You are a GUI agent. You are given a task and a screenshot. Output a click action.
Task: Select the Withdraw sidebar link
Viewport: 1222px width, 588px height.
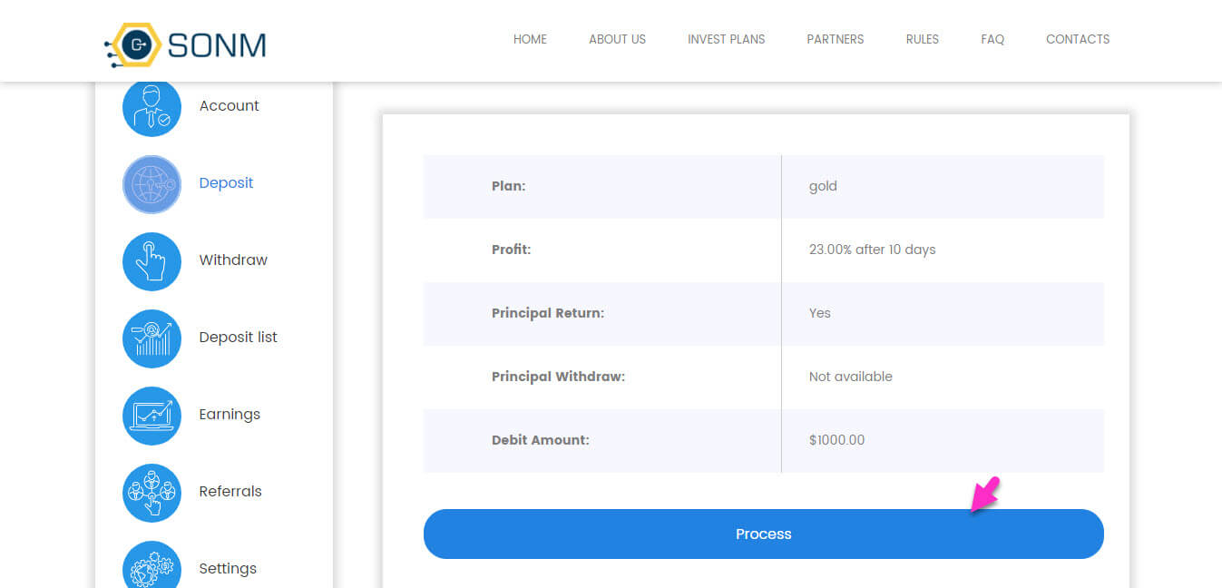[232, 260]
